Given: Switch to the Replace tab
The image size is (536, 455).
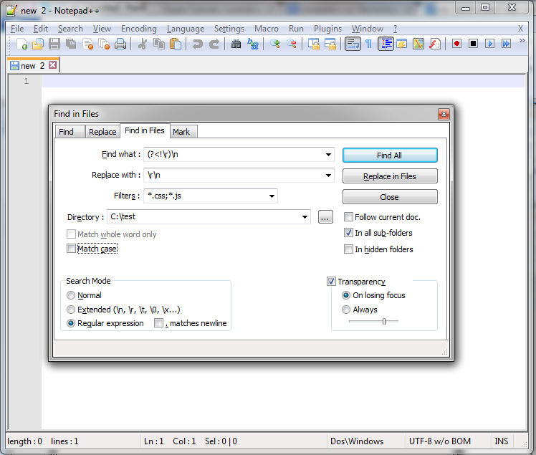Looking at the screenshot, I should 102,132.
